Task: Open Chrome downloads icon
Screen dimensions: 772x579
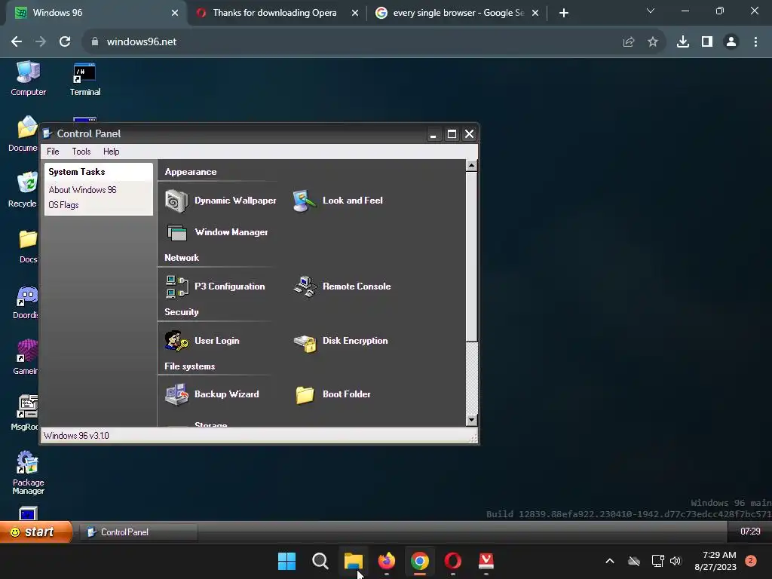Action: point(683,42)
